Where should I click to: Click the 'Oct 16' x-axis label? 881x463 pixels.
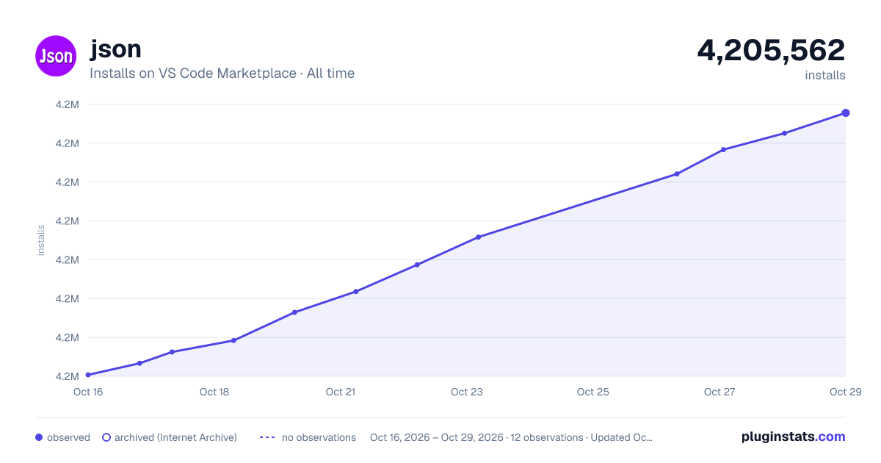[88, 392]
